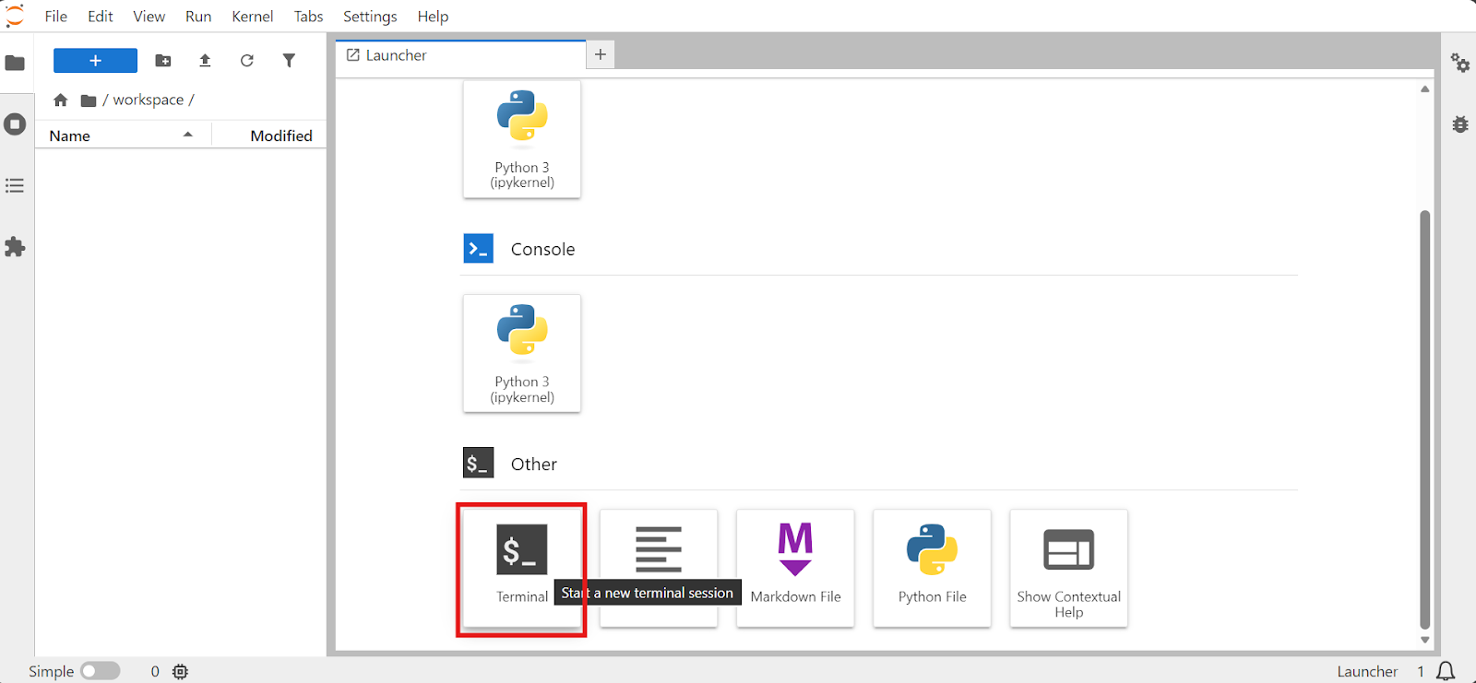This screenshot has height=683, width=1476.
Task: Open the Running Terminals and Kernels sidebar
Action: pyautogui.click(x=15, y=124)
